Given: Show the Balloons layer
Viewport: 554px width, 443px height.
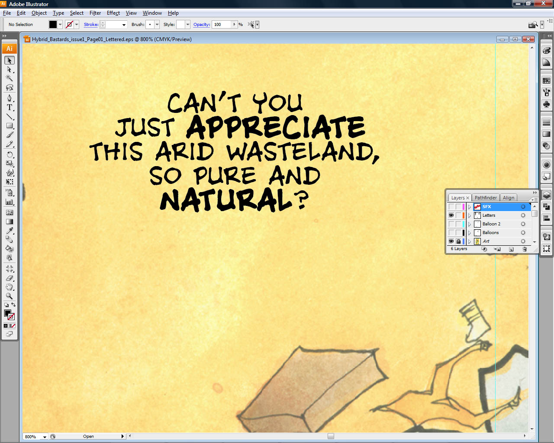Looking at the screenshot, I should [451, 233].
